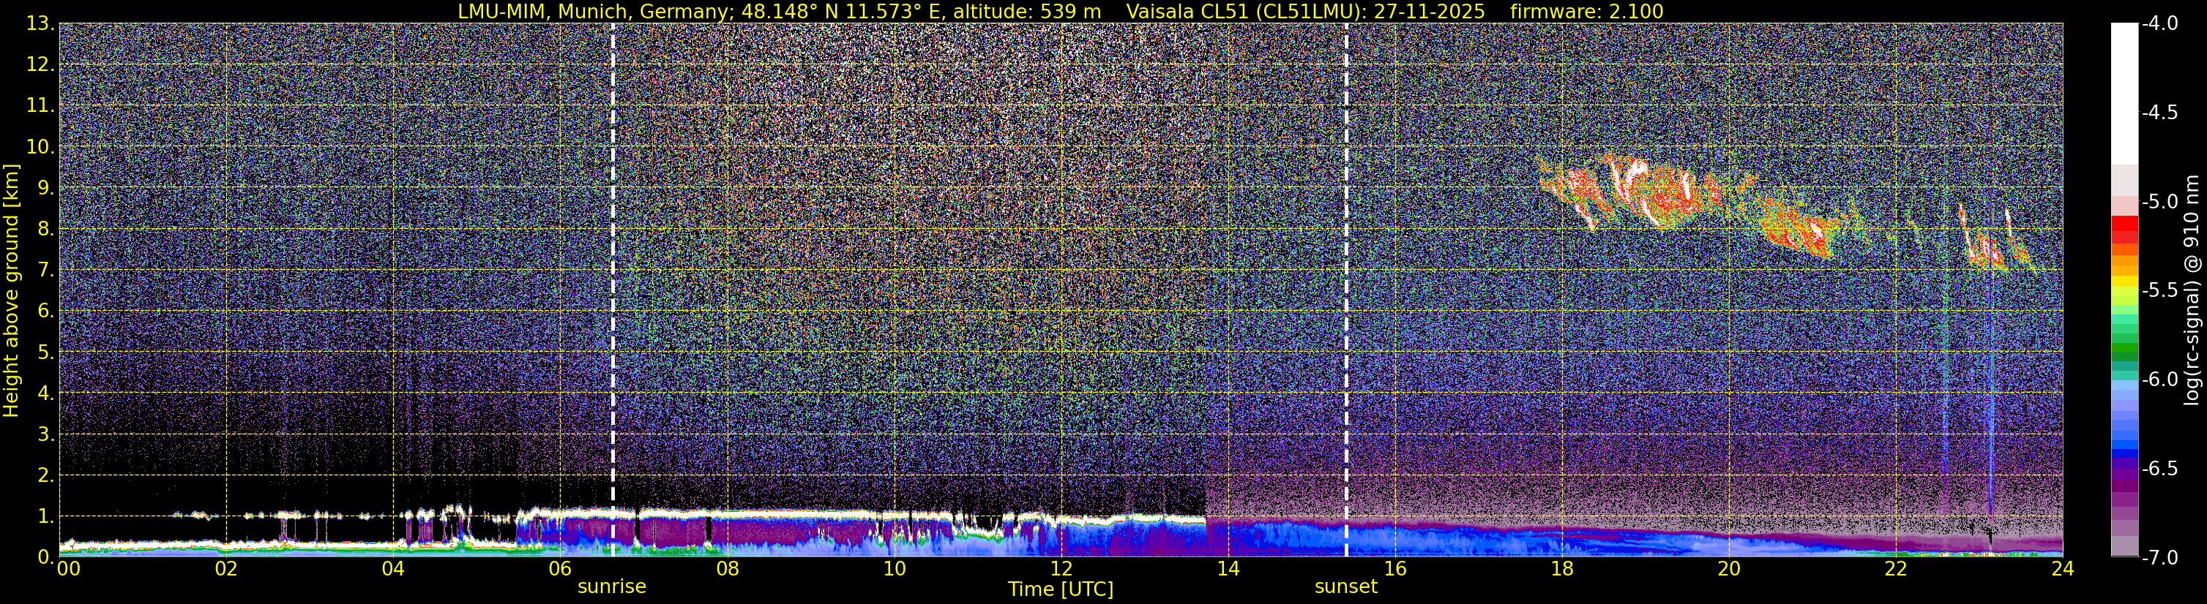Click the '18' tick on the time axis
This screenshot has width=2207, height=604.
click(x=1562, y=569)
